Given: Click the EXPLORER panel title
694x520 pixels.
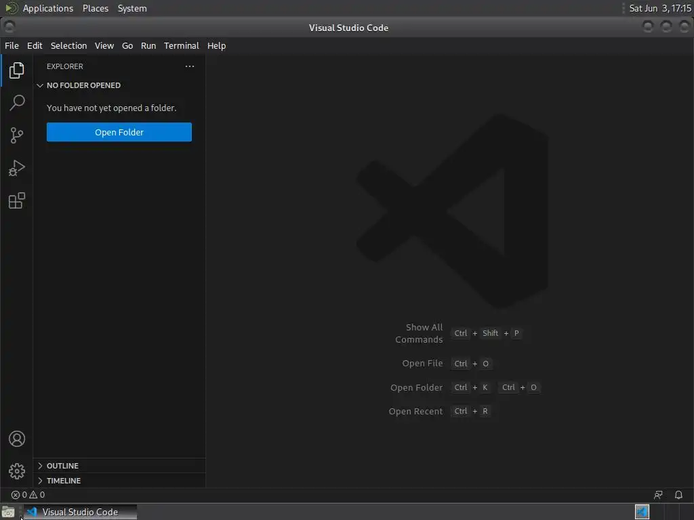Looking at the screenshot, I should [65, 66].
